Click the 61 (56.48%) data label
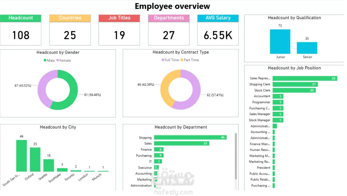The image size is (347, 196). point(93,95)
